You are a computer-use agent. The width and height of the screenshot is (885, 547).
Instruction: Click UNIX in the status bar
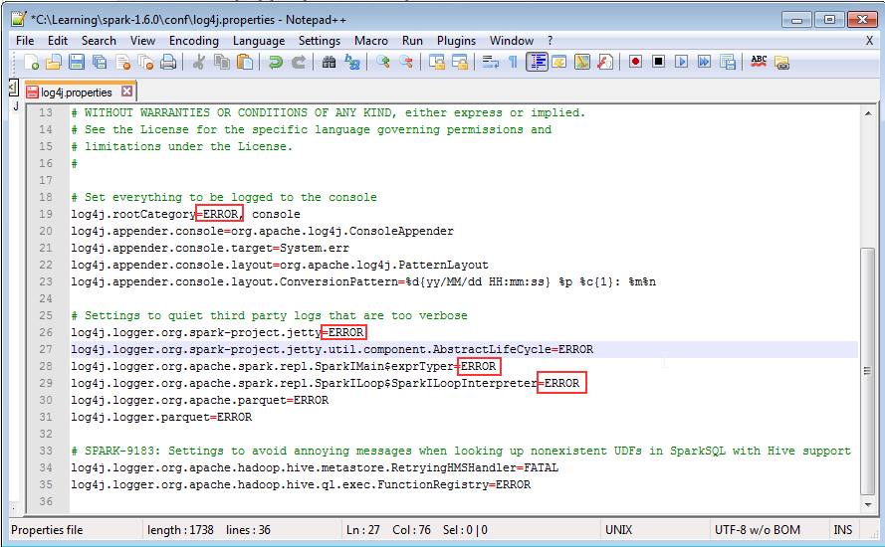pyautogui.click(x=618, y=530)
